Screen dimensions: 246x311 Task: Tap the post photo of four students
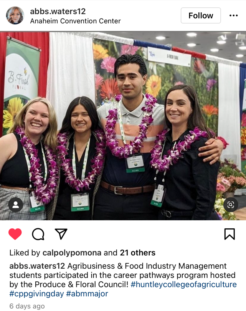123,126
